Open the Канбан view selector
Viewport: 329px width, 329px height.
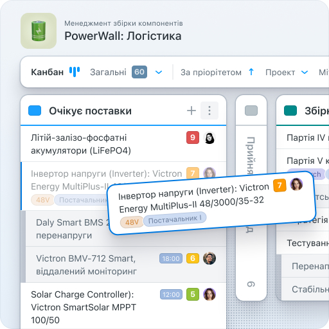47,72
